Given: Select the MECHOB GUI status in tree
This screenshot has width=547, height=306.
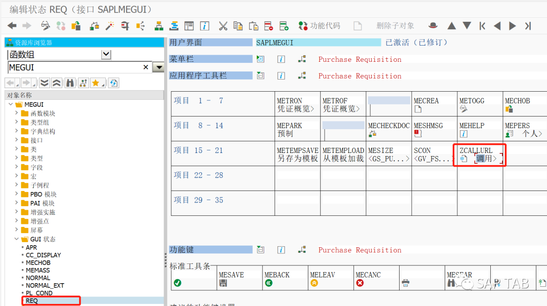Looking at the screenshot, I should coord(38,263).
